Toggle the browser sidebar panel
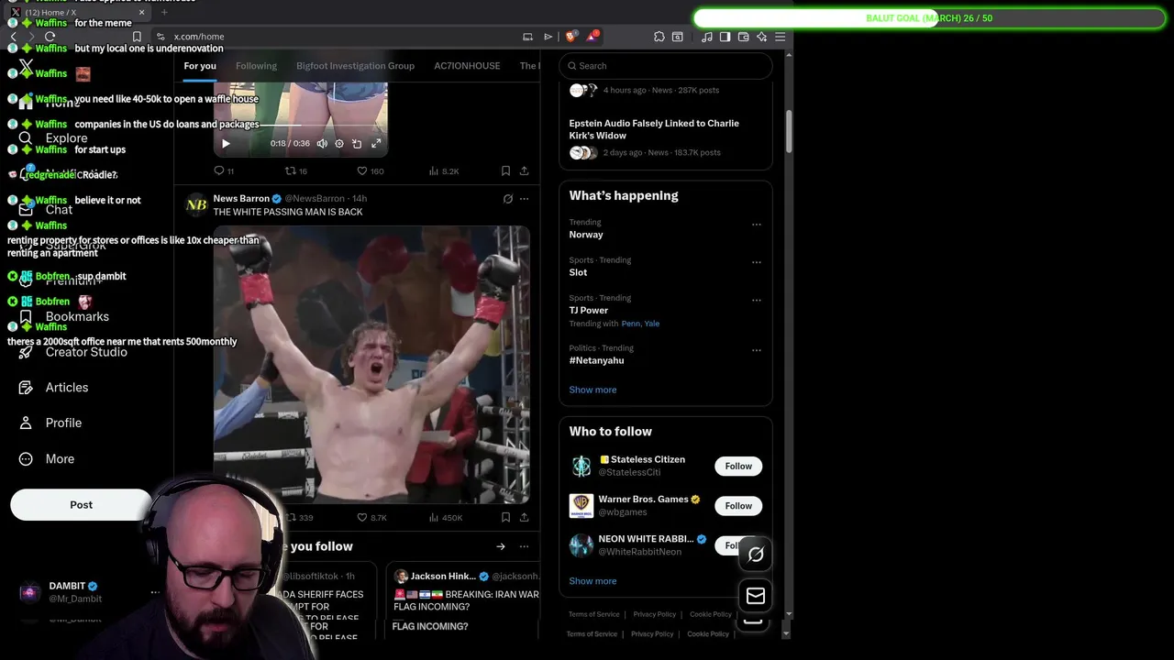This screenshot has width=1174, height=660. coord(725,37)
